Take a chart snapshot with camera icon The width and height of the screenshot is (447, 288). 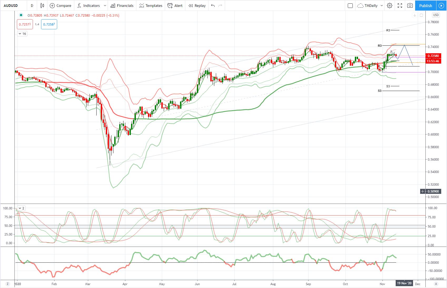pos(410,6)
